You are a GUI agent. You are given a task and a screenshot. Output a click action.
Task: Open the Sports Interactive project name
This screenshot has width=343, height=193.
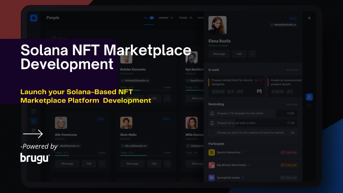[x=228, y=152]
